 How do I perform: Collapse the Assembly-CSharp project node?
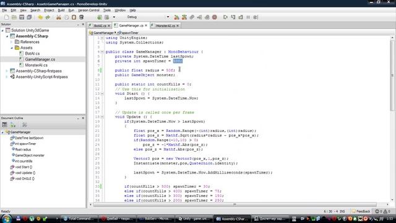point(7,37)
